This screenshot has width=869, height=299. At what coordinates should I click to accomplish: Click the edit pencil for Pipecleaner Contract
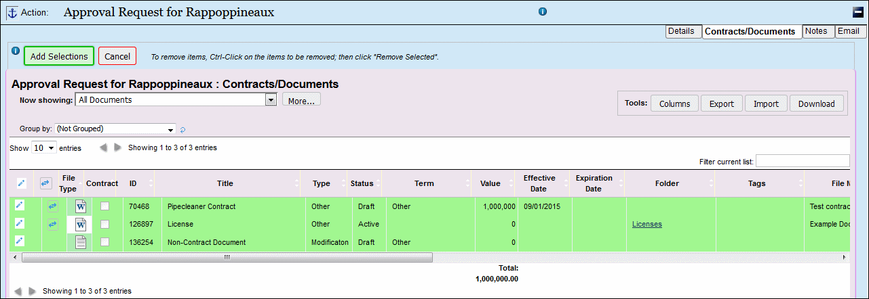point(20,206)
